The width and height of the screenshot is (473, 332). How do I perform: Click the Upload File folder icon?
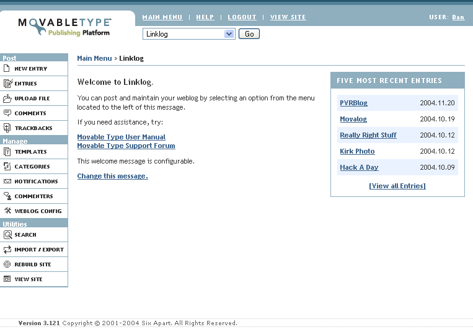click(7, 98)
